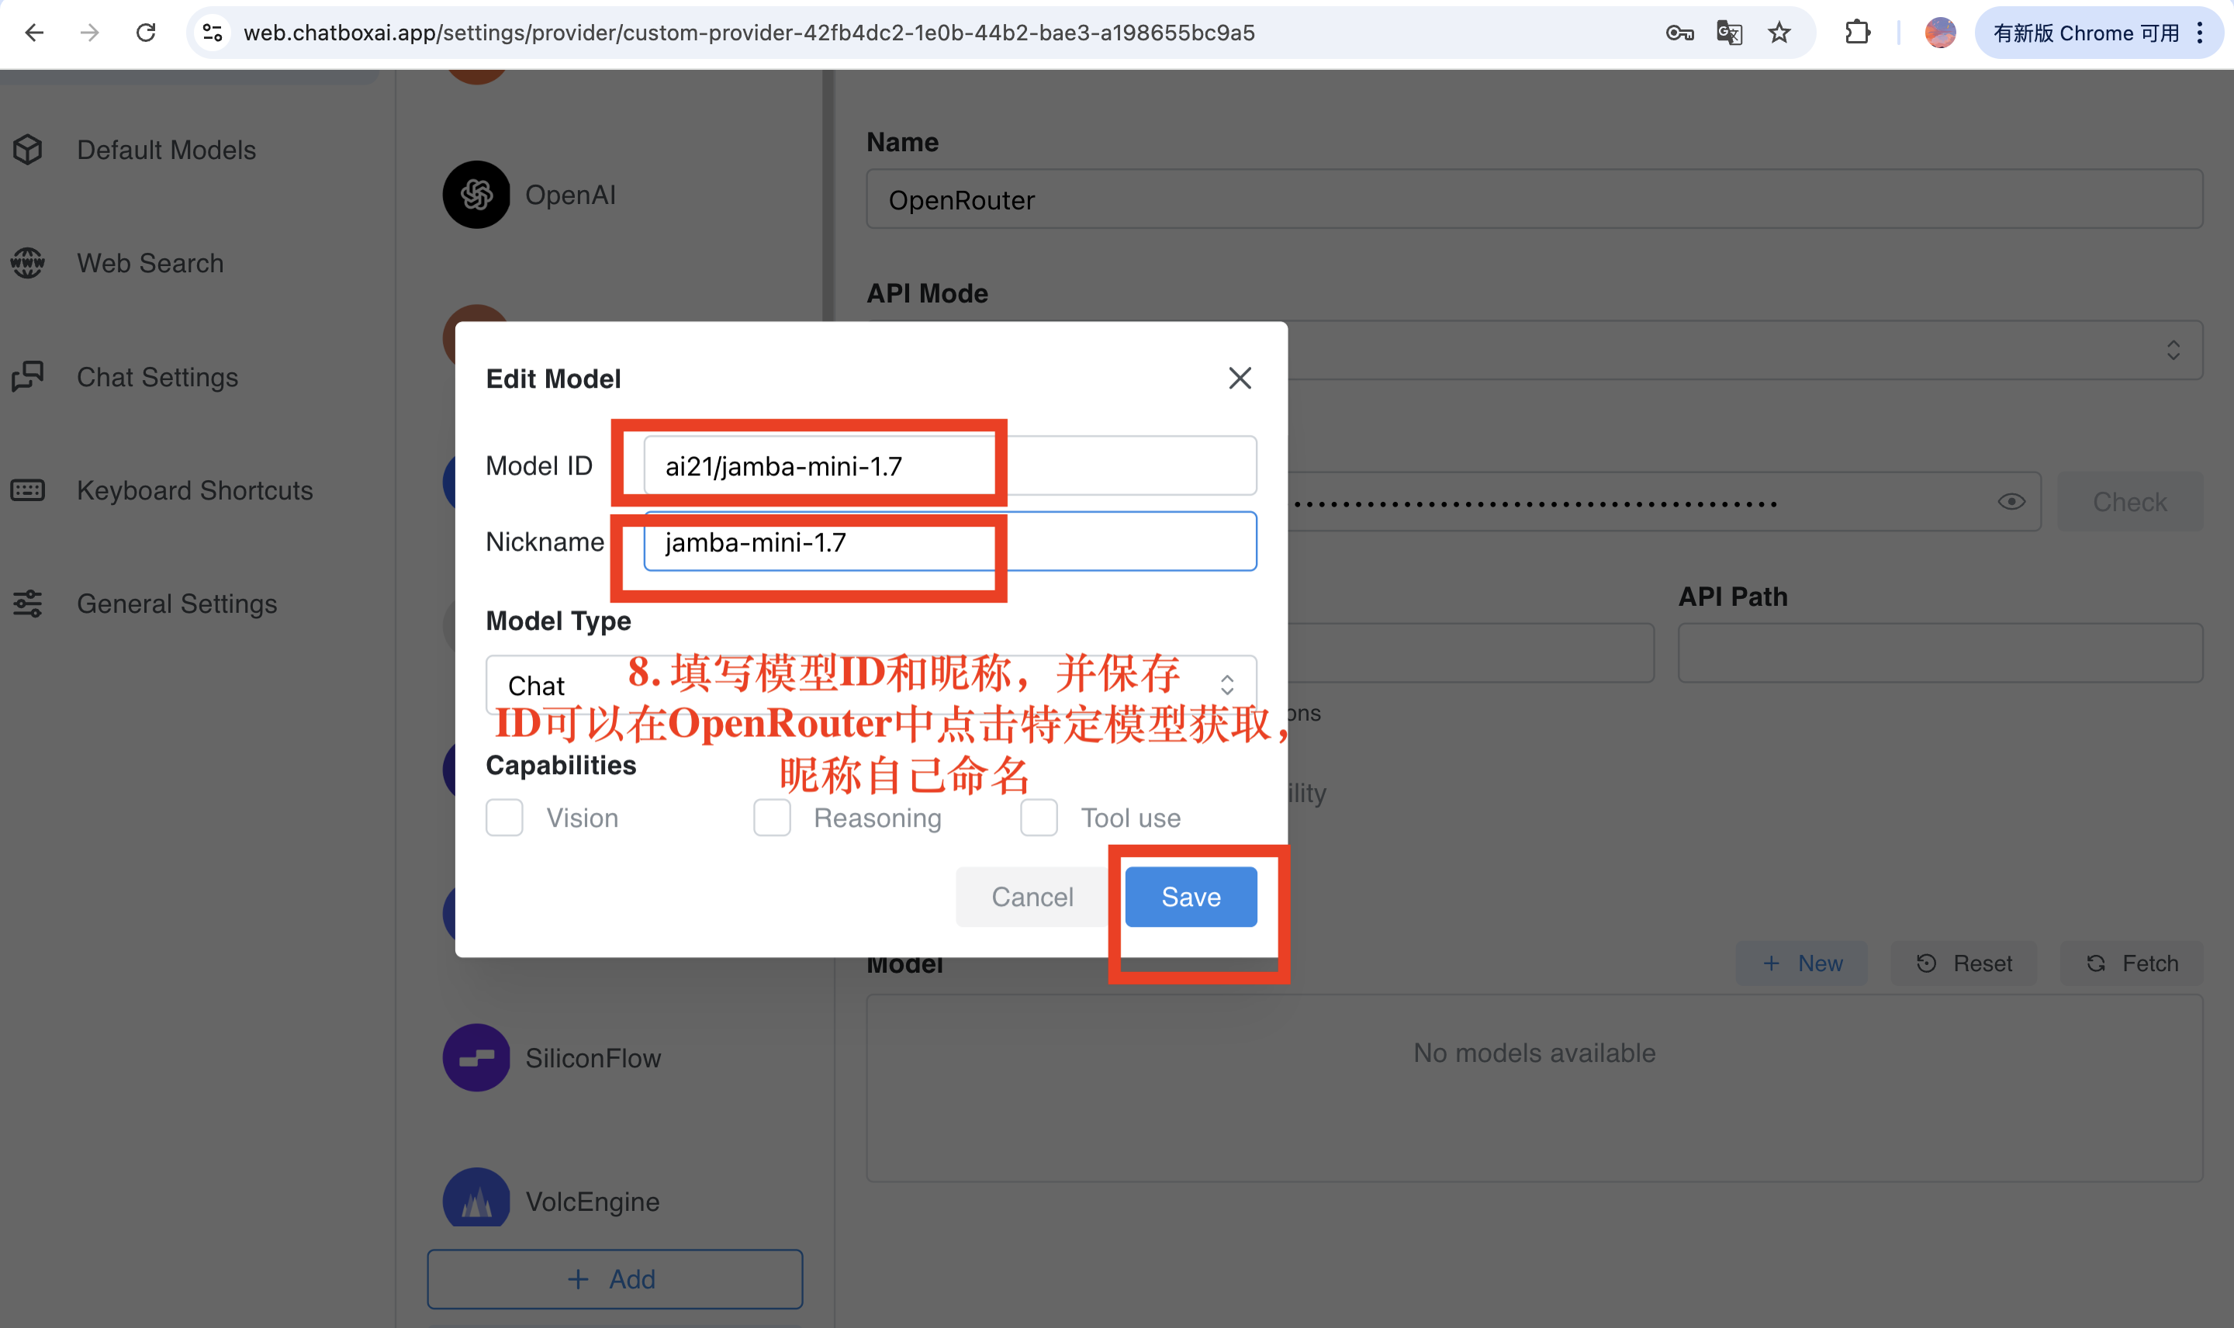This screenshot has width=2234, height=1328.
Task: Save the edited model
Action: (1190, 896)
